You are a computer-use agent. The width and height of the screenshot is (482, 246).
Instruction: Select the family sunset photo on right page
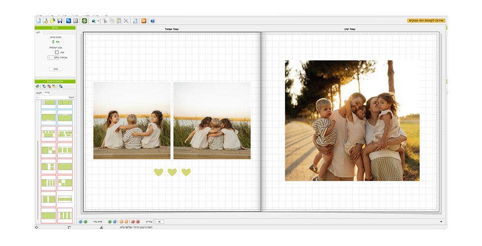click(x=352, y=120)
